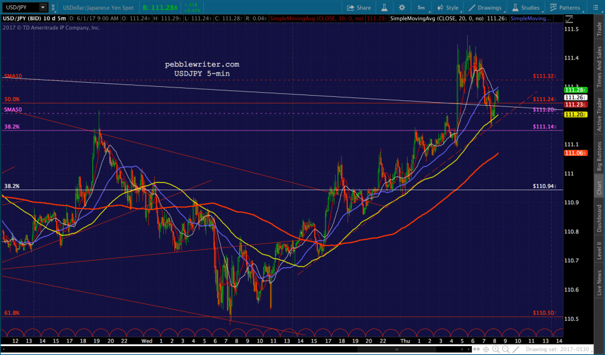The image size is (605, 355).
Task: Click the pan arrows icon
Action: point(477,349)
